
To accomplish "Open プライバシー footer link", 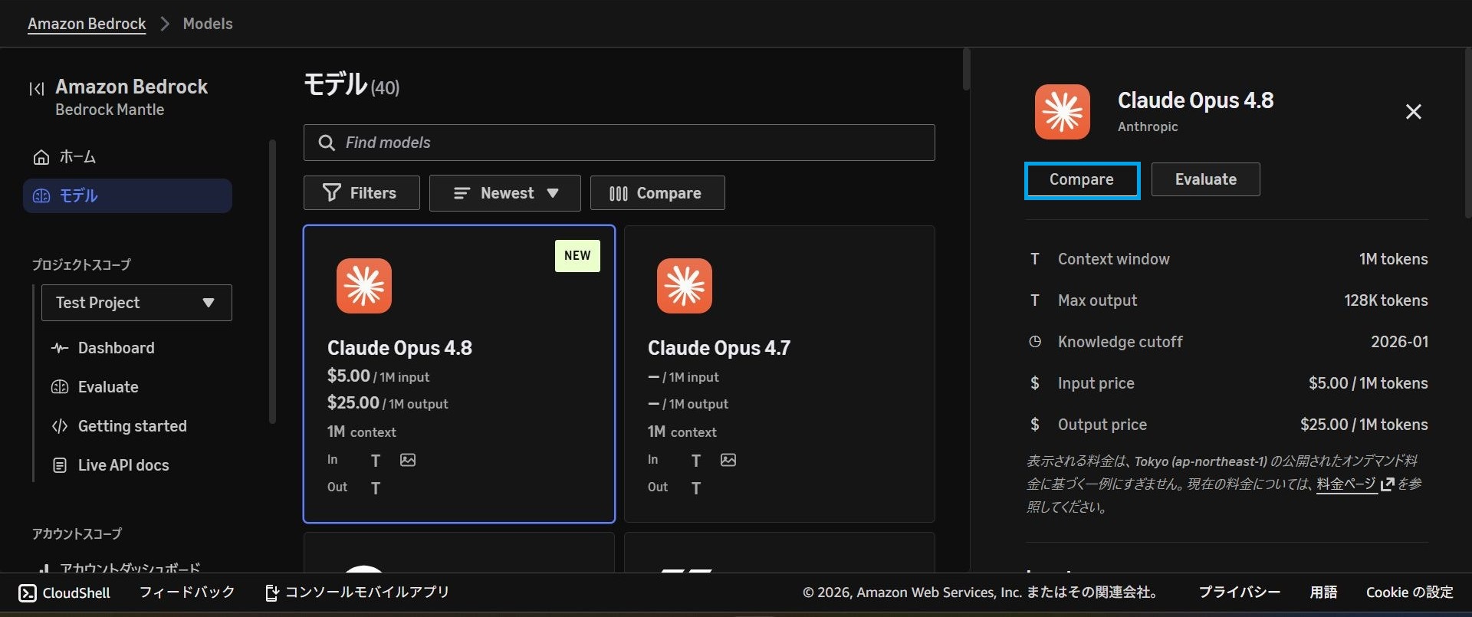I will tap(1240, 592).
